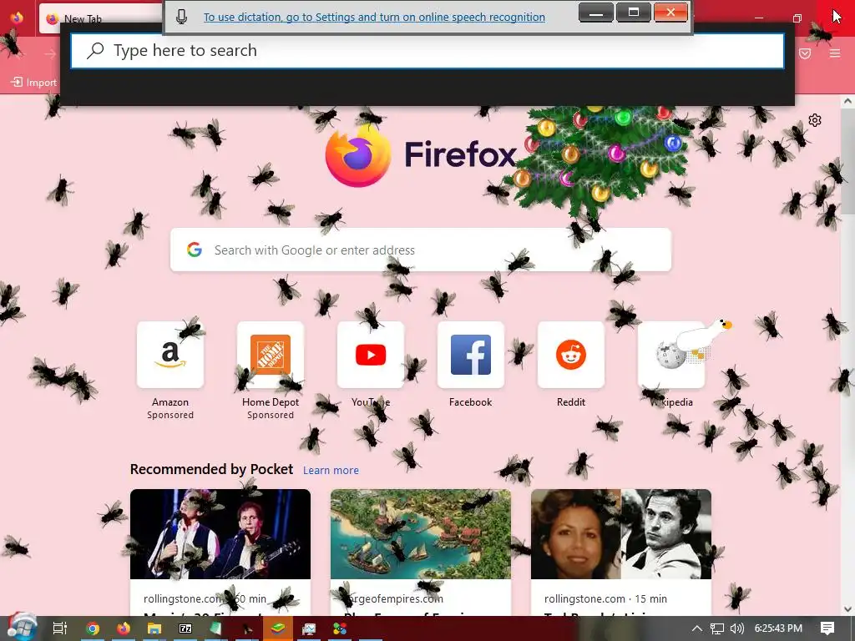Open the volume speaker tray icon
This screenshot has height=641, width=855.
(736, 628)
